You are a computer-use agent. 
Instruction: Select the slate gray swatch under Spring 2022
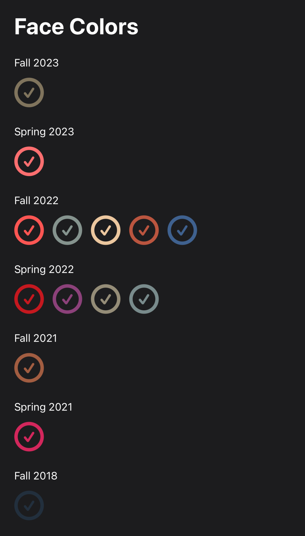[x=144, y=299]
